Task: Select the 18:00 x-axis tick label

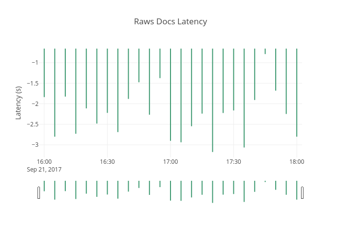Action: pos(297,162)
